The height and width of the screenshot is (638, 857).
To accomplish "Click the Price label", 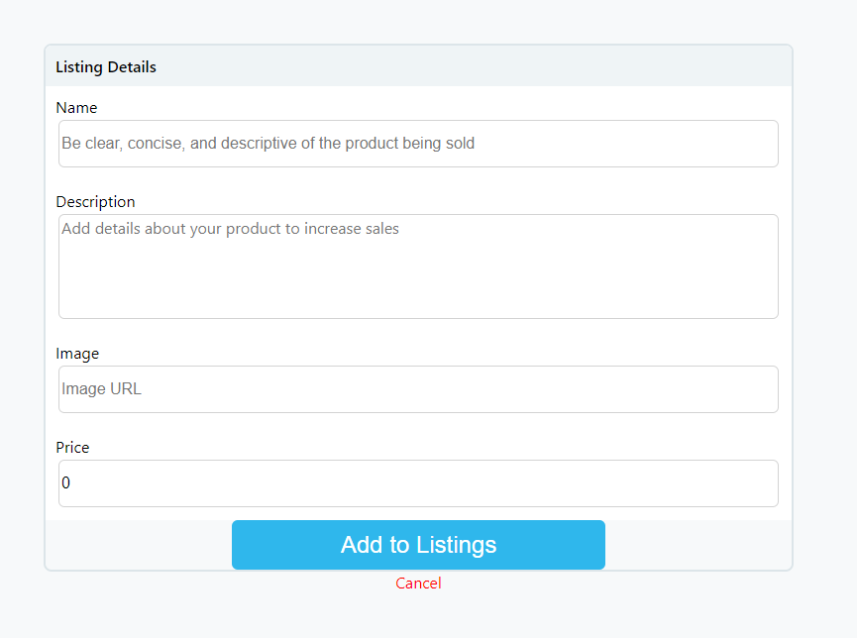I will coord(72,447).
